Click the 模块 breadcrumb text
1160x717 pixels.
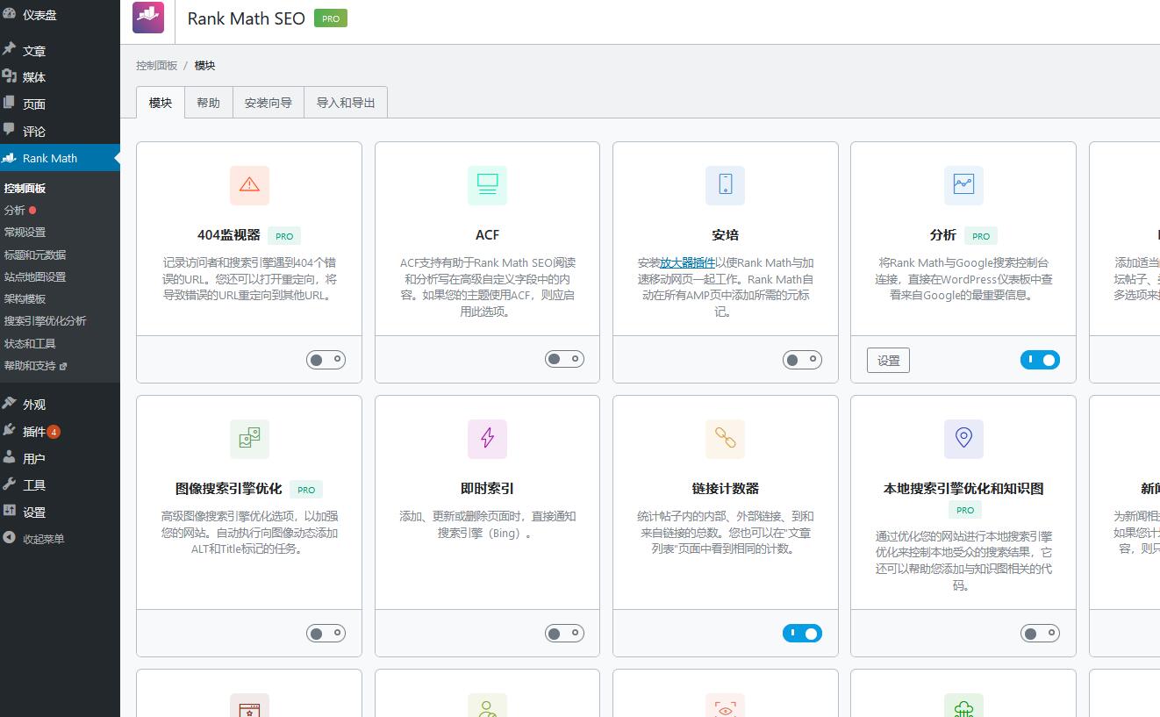pyautogui.click(x=204, y=66)
